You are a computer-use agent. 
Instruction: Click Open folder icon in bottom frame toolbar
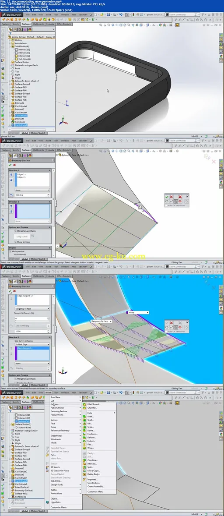(x=102, y=392)
